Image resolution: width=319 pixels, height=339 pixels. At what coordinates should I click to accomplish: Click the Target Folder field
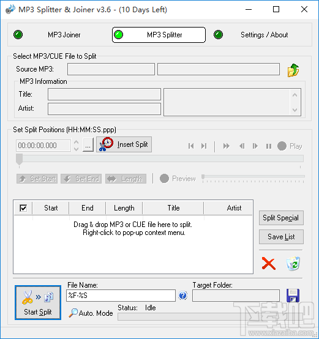(x=236, y=296)
